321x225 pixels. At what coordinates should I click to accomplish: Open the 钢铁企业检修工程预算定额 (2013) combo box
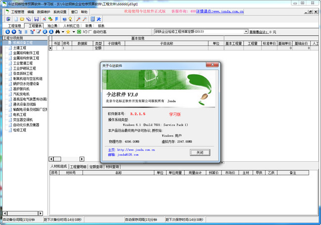201,32
